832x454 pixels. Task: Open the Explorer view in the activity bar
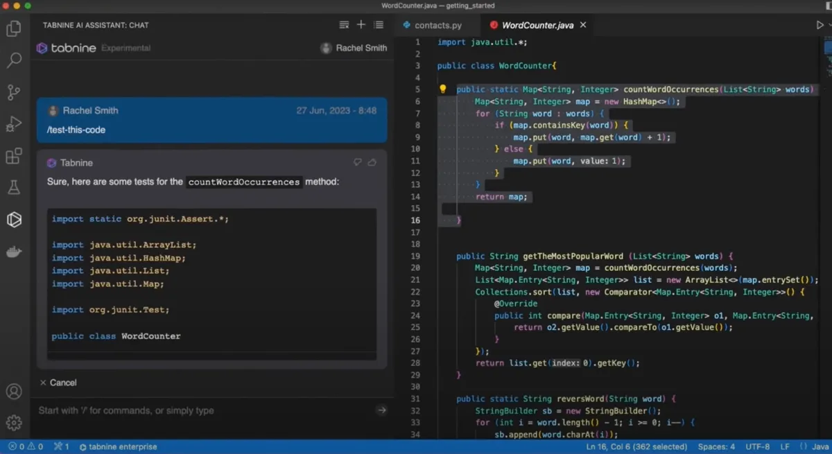coord(14,28)
